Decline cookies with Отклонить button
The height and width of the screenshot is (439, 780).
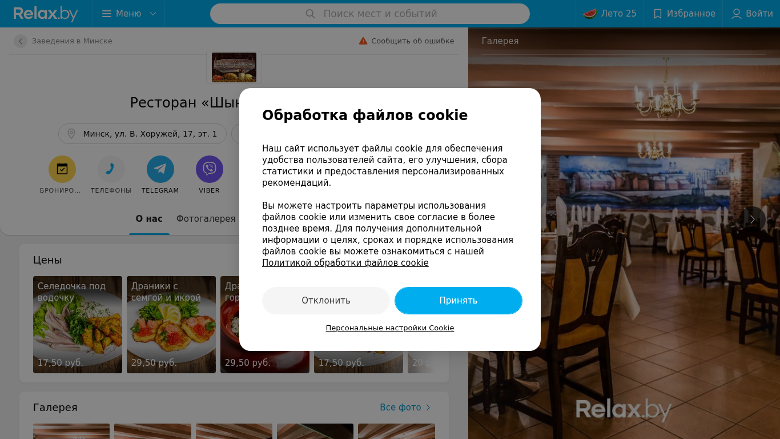coord(326,301)
